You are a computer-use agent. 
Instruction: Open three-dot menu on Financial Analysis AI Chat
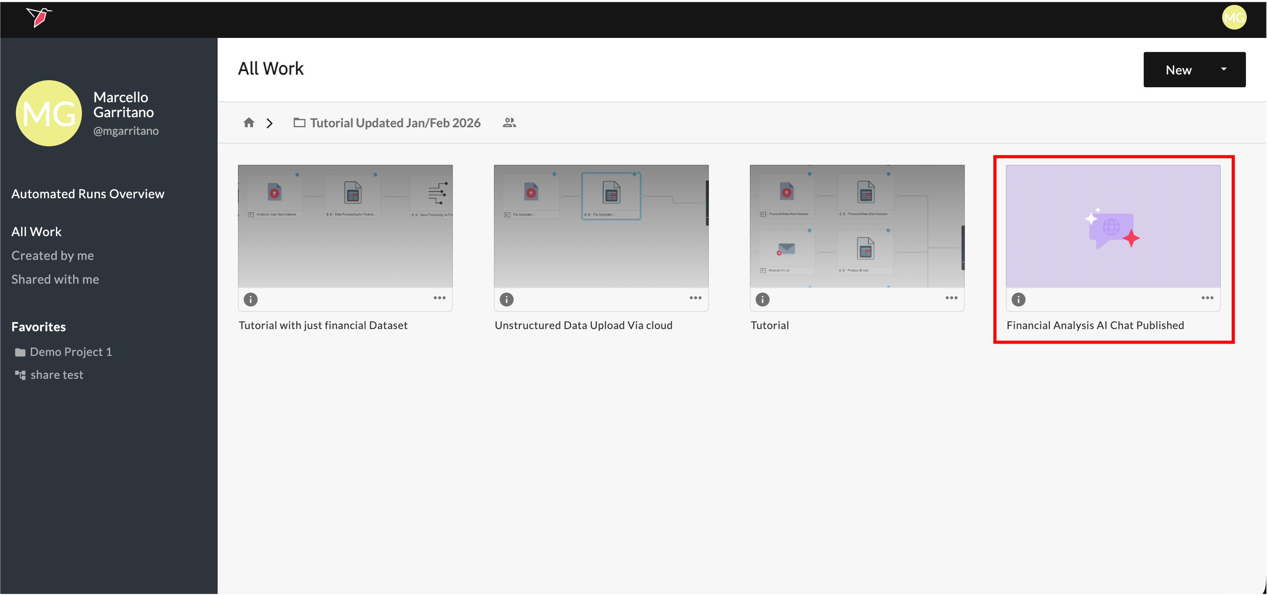1208,298
